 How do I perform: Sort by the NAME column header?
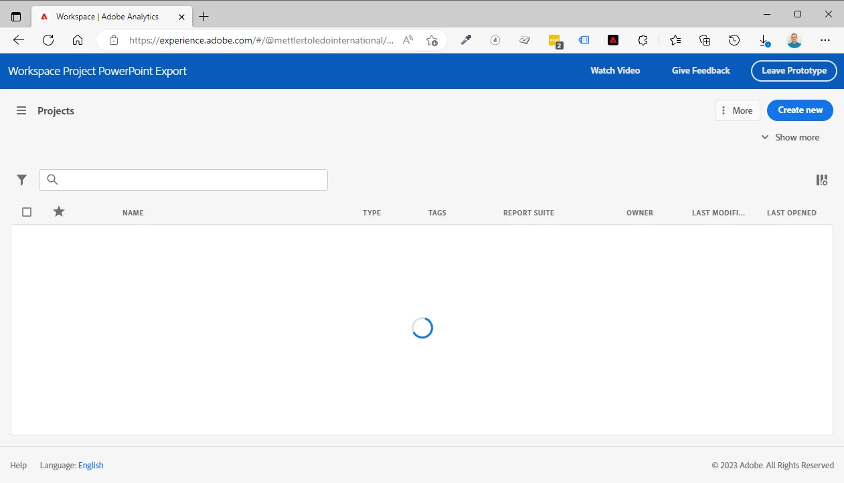[x=133, y=213]
